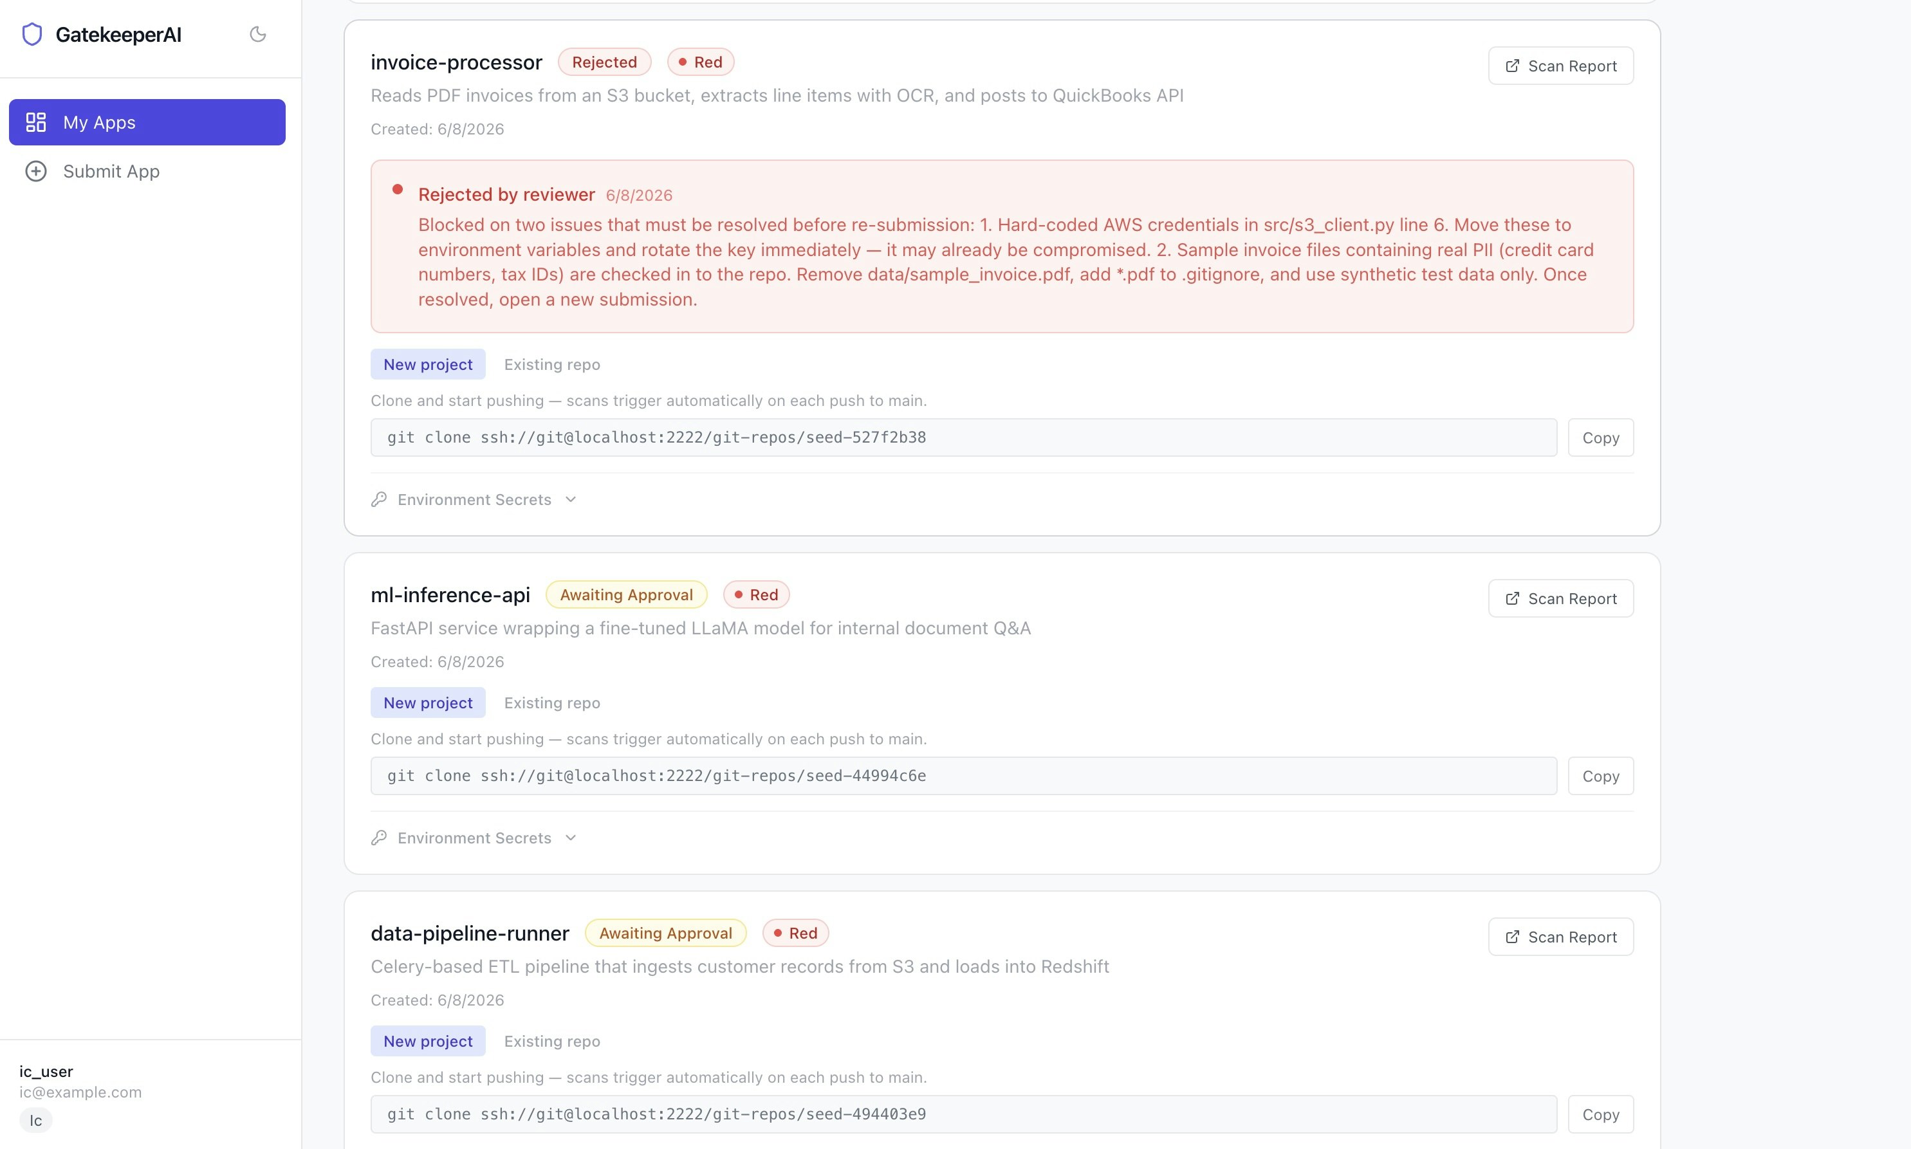
Task: Copy the seed-494403e9 clone command
Action: (1600, 1114)
